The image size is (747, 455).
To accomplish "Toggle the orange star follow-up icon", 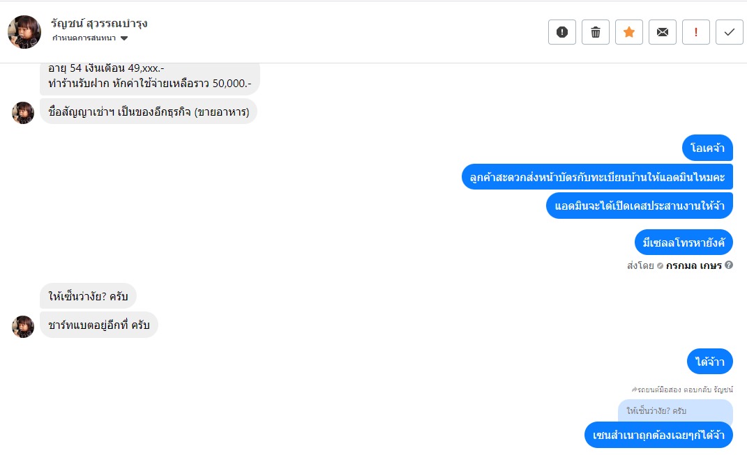I will click(x=629, y=32).
